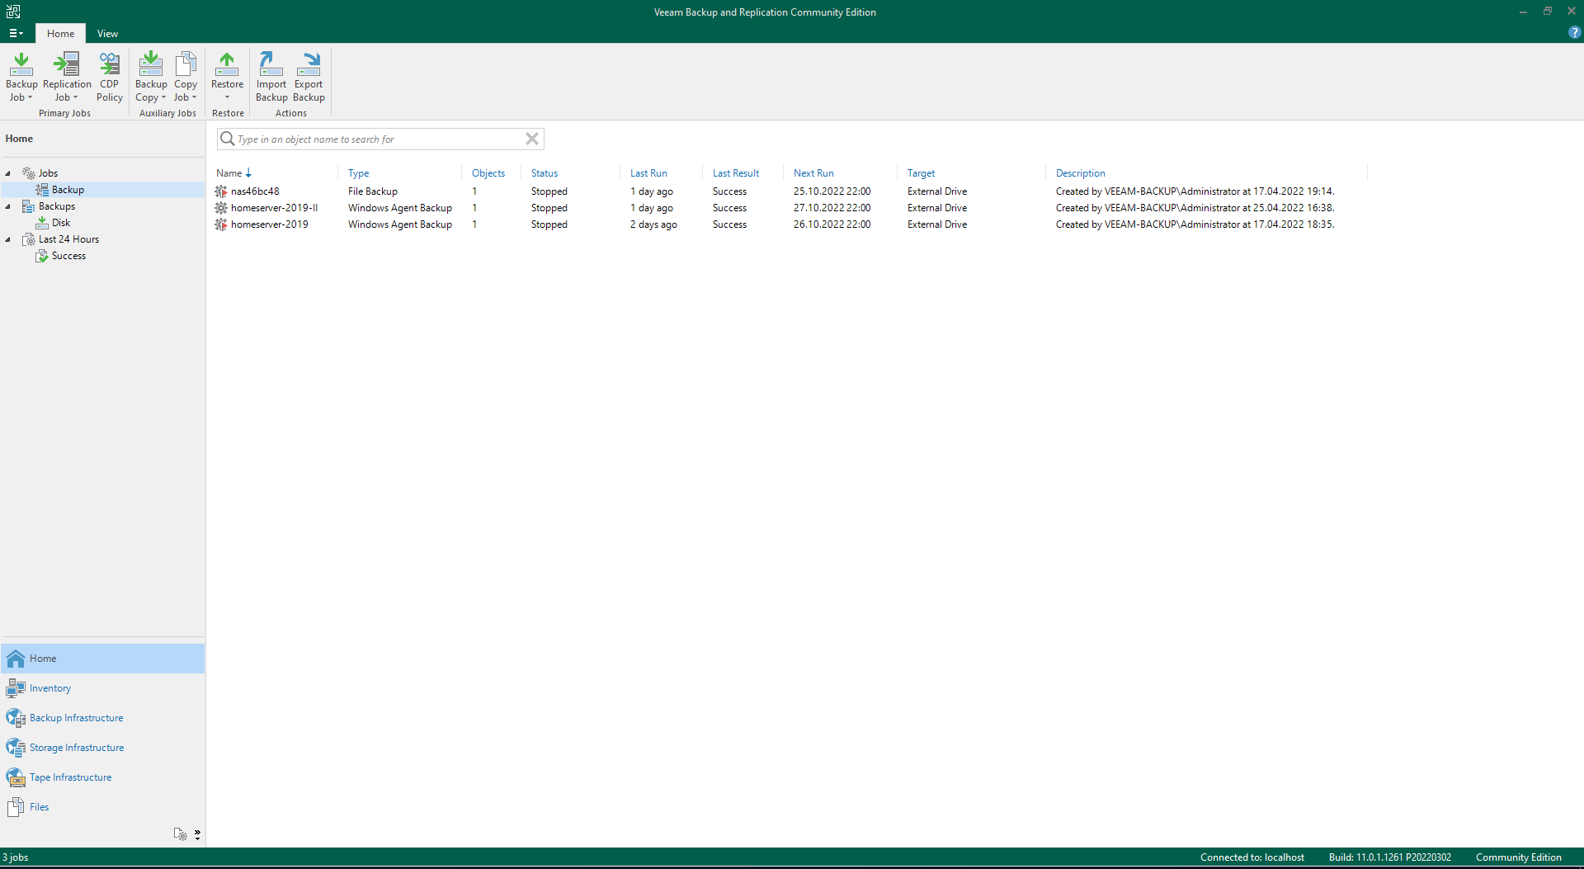1584x869 pixels.
Task: Click the Copy Job ribbon icon
Action: tap(186, 64)
